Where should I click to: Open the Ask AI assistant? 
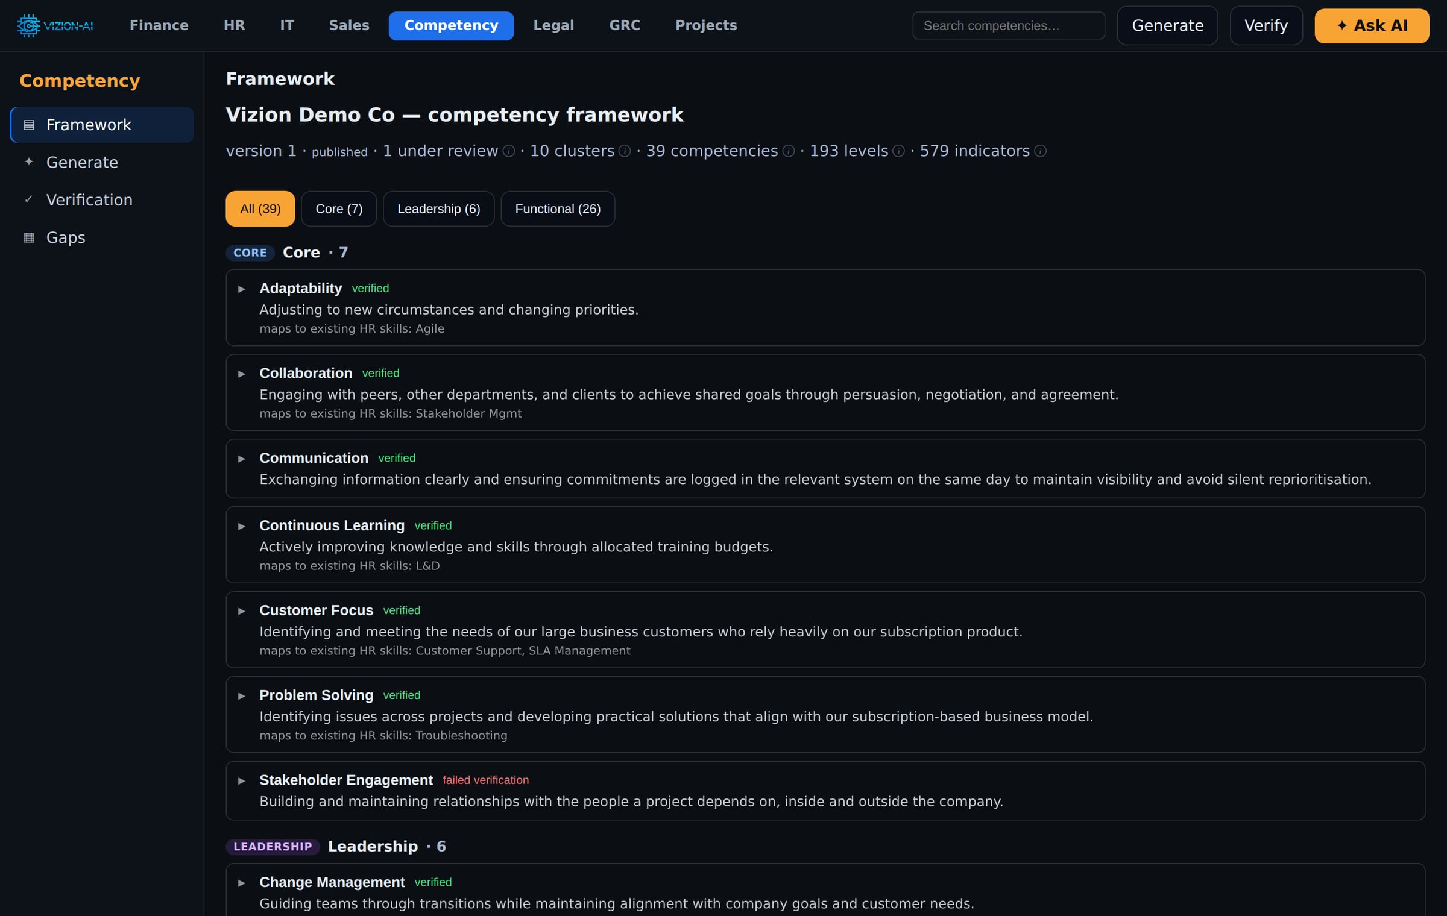[1372, 25]
